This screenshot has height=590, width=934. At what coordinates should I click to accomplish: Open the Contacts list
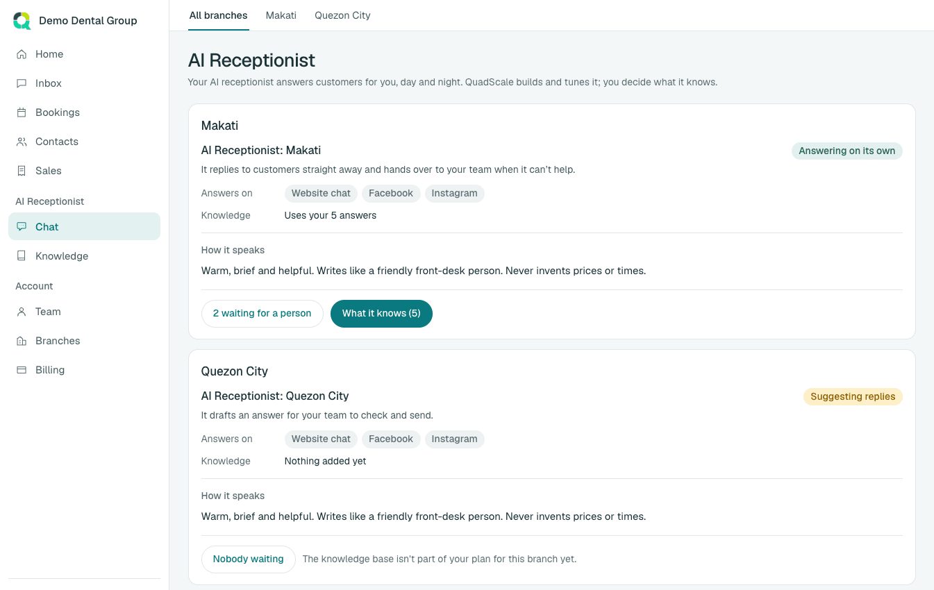coord(84,142)
